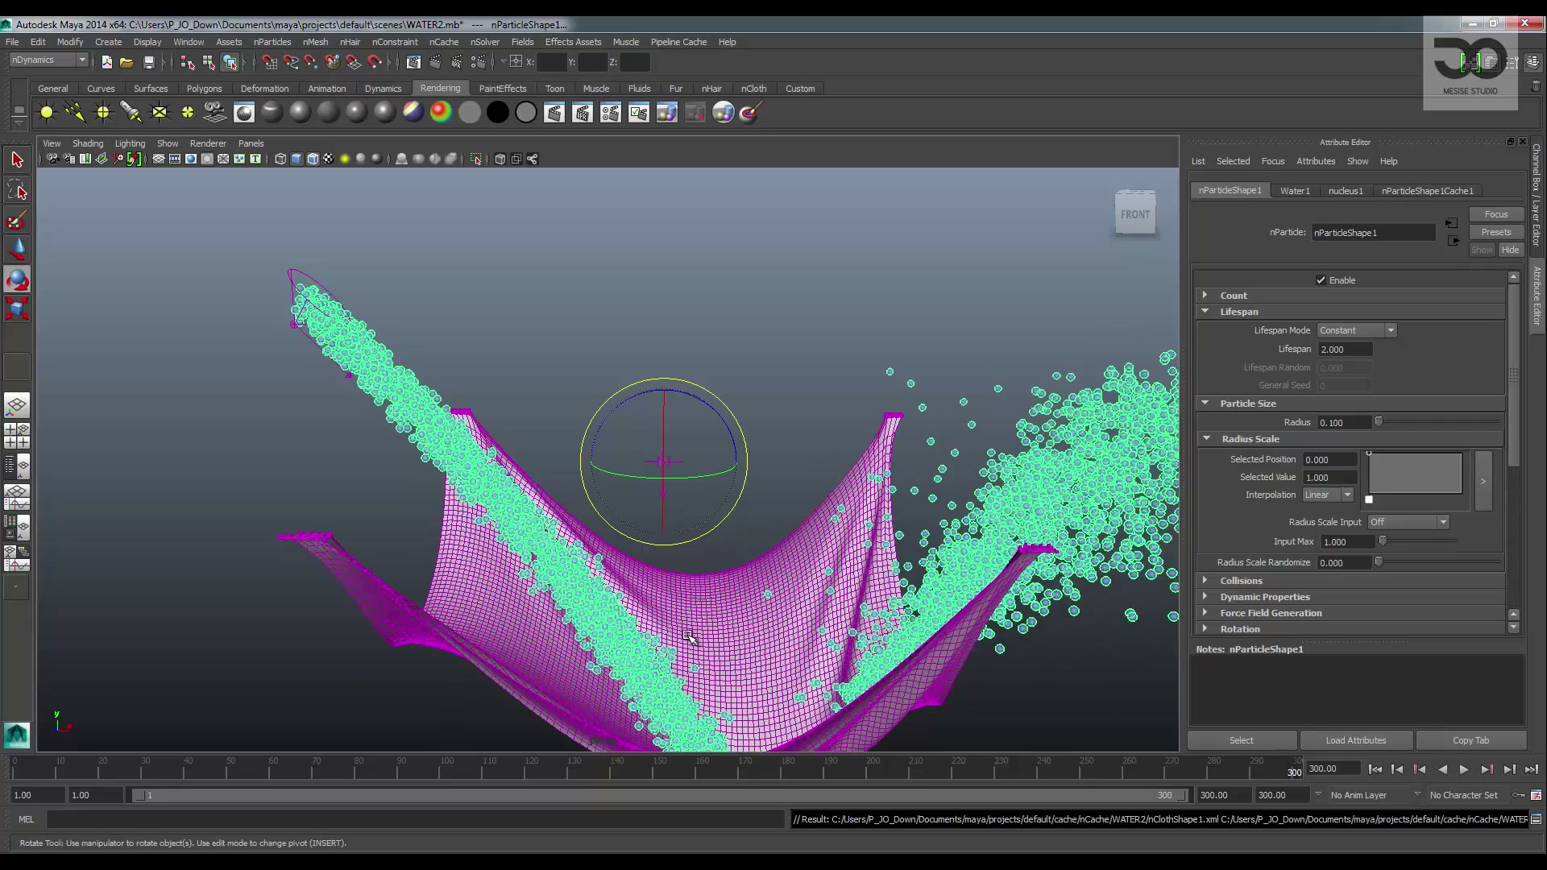Image resolution: width=1547 pixels, height=870 pixels.
Task: Adjust the Input Max slider handle
Action: (x=1383, y=541)
